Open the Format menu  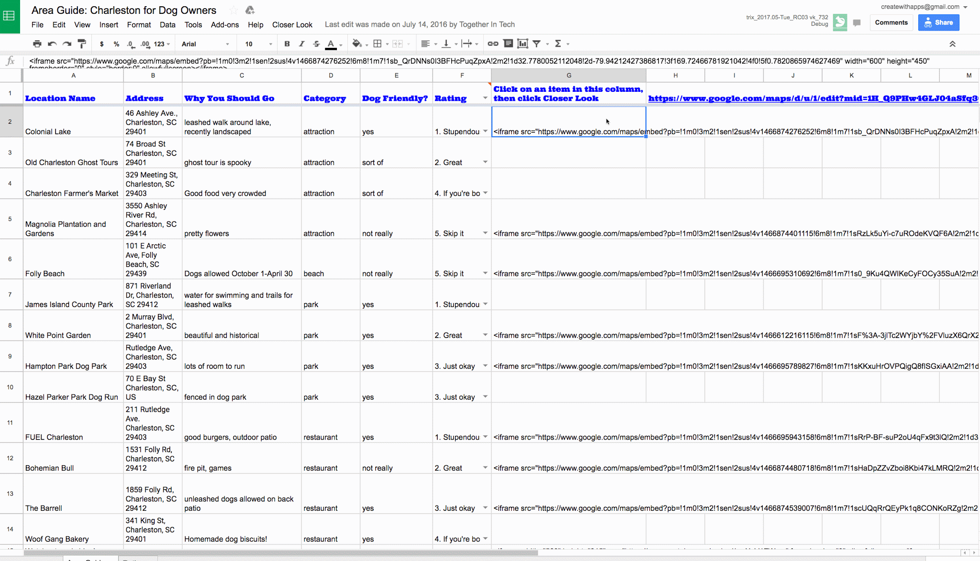coord(139,25)
